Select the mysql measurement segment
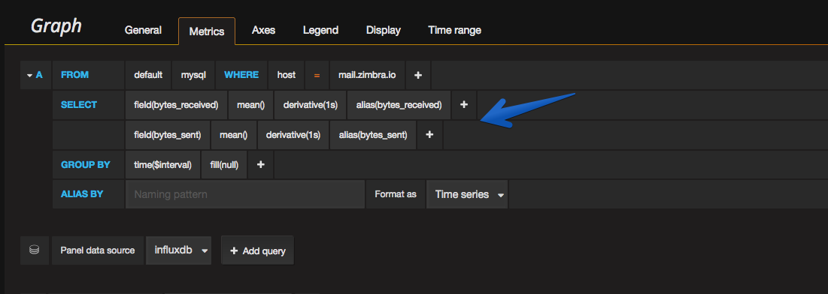 (x=193, y=75)
